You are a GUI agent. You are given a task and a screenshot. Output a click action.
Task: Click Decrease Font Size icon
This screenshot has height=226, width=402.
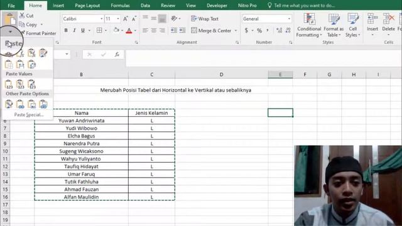pyautogui.click(x=134, y=19)
